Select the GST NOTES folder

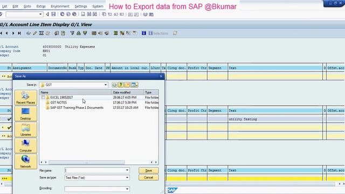(x=59, y=102)
